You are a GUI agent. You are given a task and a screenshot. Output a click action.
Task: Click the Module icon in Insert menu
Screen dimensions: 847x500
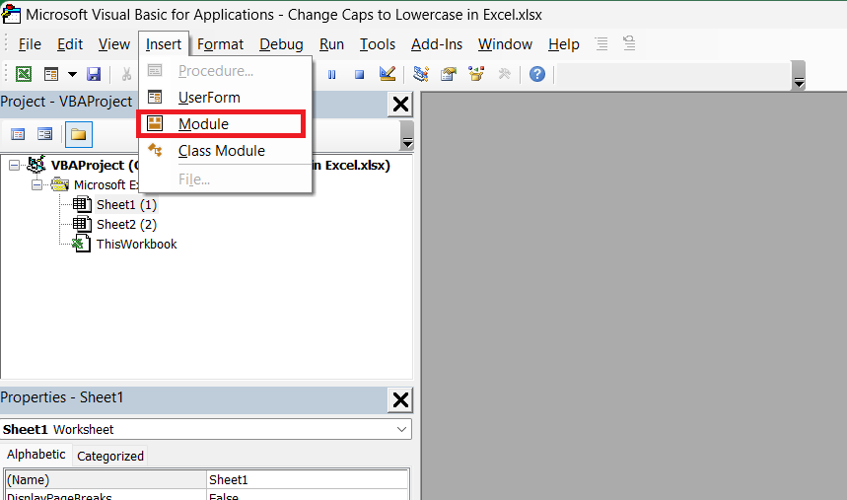click(155, 123)
